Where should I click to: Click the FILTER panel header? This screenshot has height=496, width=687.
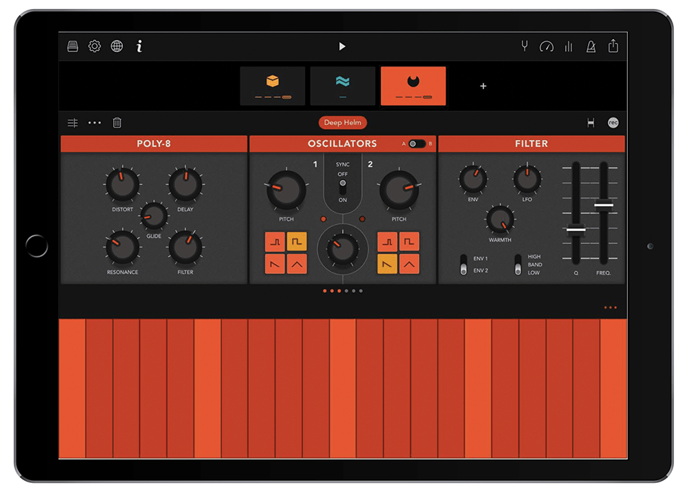click(x=532, y=144)
